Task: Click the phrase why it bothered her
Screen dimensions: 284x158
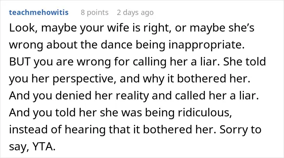Action: tap(196, 79)
